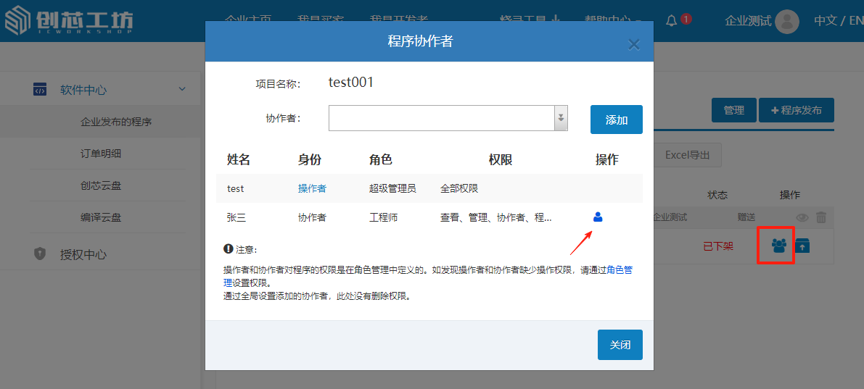Screen dimensions: 864x389
Task: Click the blue user icon in 张三's row
Action: 598,217
